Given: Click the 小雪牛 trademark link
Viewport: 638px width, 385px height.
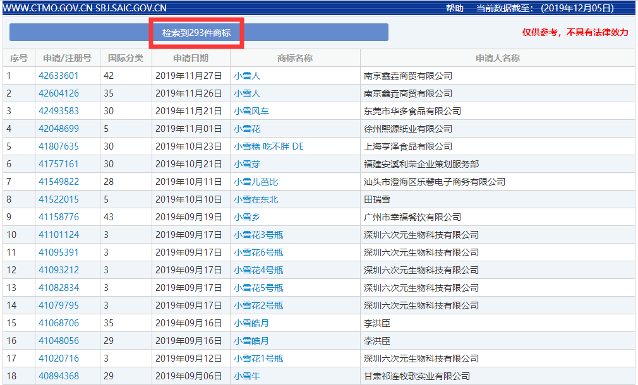Looking at the screenshot, I should coord(246,376).
